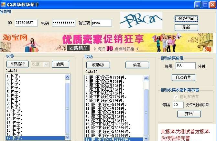217x141 pixels.
Task: Select pasture row "6, 距下阶段还有1分钟"
Action: (x=114, y=89)
